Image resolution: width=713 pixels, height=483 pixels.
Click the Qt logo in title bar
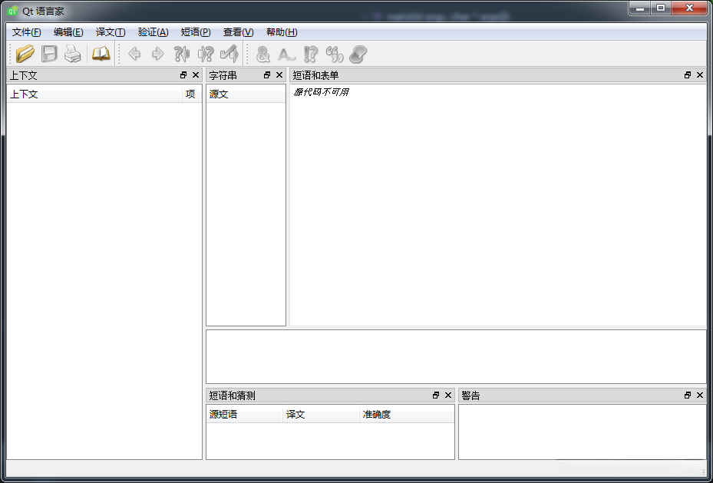(13, 11)
